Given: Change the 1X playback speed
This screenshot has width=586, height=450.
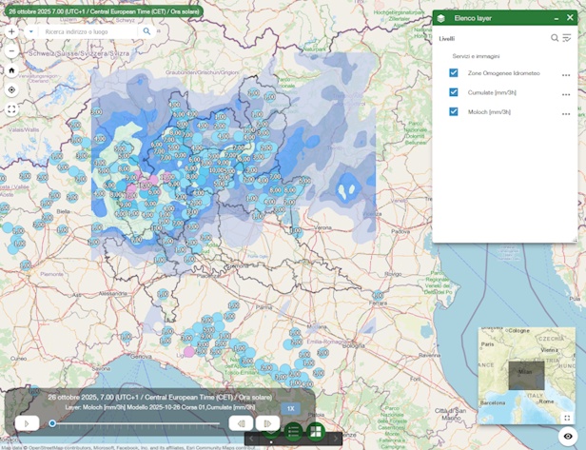Looking at the screenshot, I should 291,408.
